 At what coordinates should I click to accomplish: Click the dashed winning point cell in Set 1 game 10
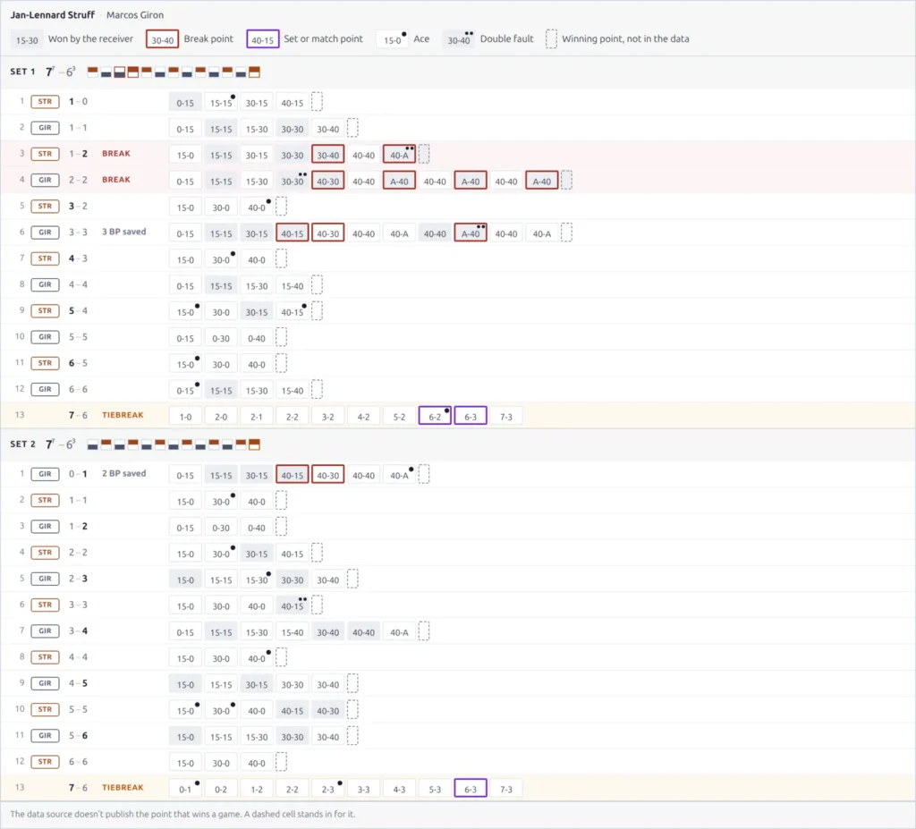(x=281, y=337)
